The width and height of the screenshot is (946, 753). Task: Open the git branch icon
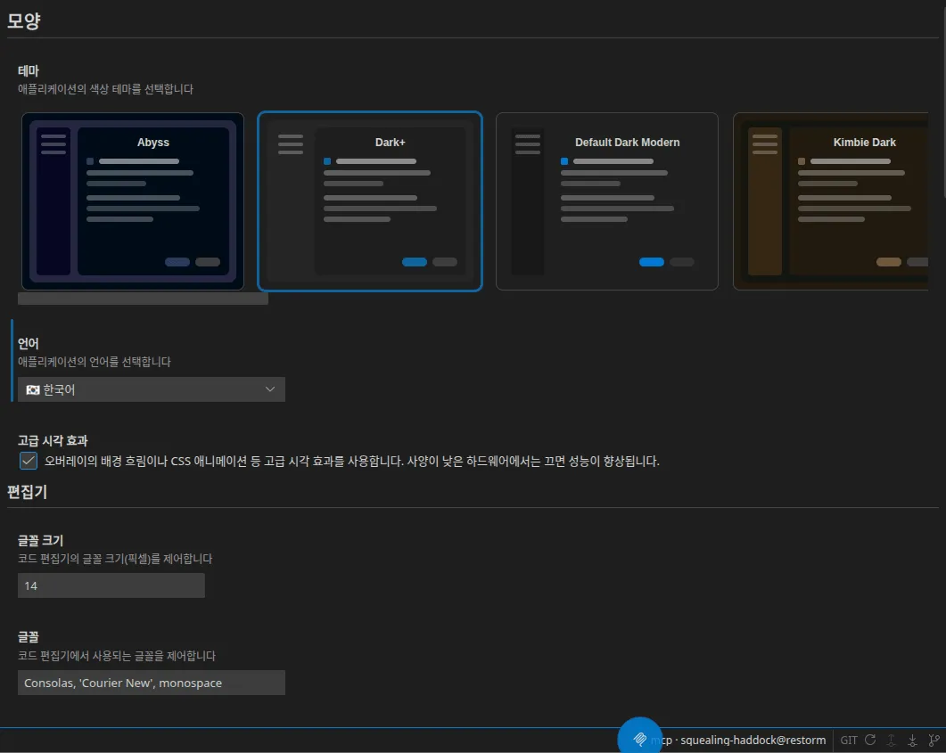tap(934, 740)
